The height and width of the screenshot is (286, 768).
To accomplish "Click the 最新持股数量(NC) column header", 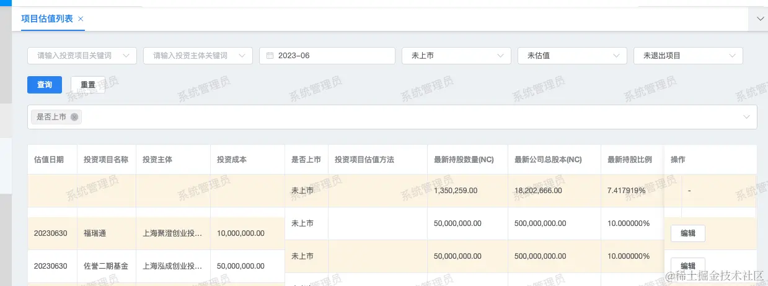I will (x=467, y=160).
